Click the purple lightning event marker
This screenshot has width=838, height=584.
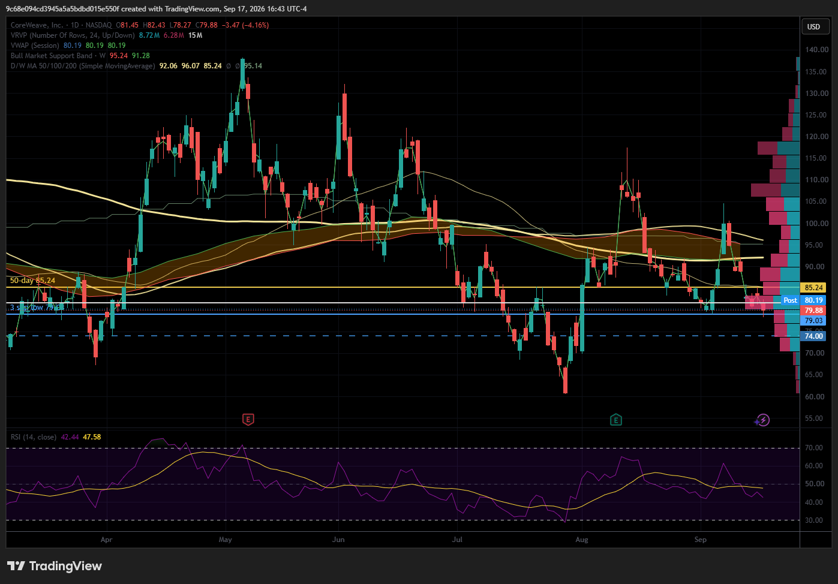[x=763, y=420]
